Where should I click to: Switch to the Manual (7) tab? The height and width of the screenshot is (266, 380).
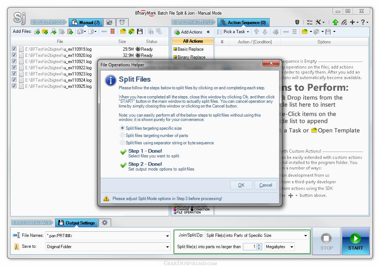[x=86, y=23]
